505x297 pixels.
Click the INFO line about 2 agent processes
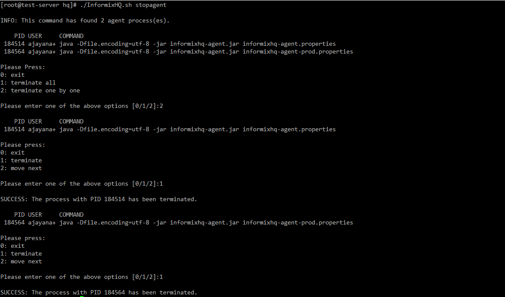click(84, 20)
